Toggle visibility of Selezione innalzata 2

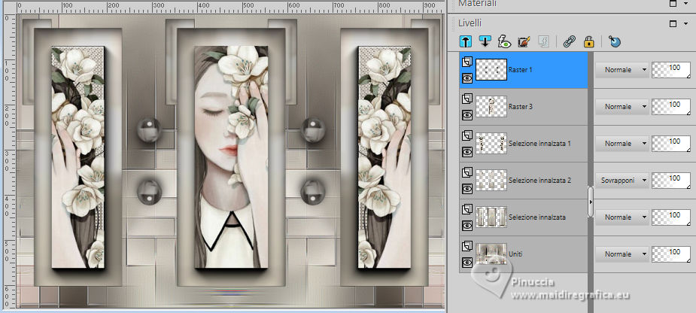tap(467, 189)
